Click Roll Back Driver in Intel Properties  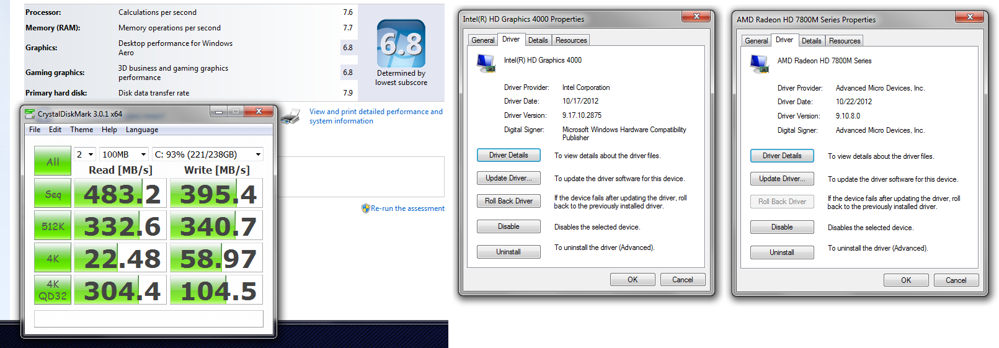508,201
